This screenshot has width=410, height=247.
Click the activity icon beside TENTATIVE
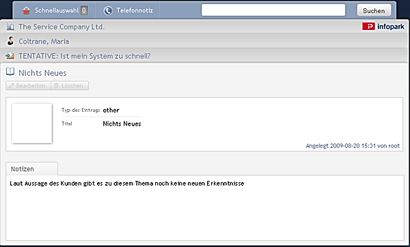10,56
